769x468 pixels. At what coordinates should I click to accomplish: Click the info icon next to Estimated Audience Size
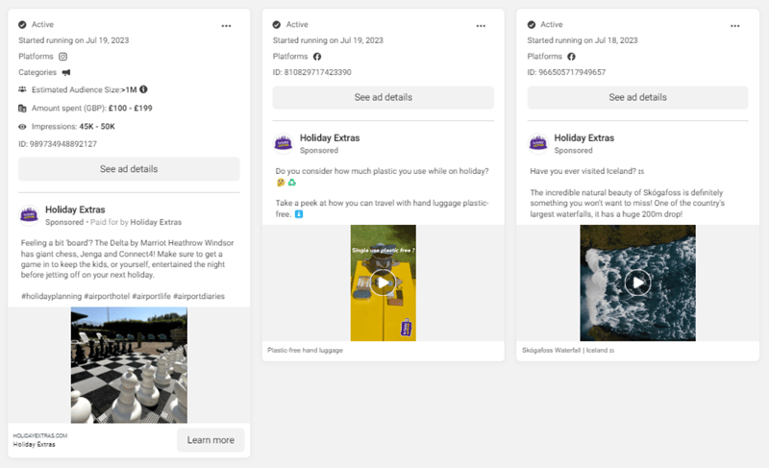(x=143, y=89)
